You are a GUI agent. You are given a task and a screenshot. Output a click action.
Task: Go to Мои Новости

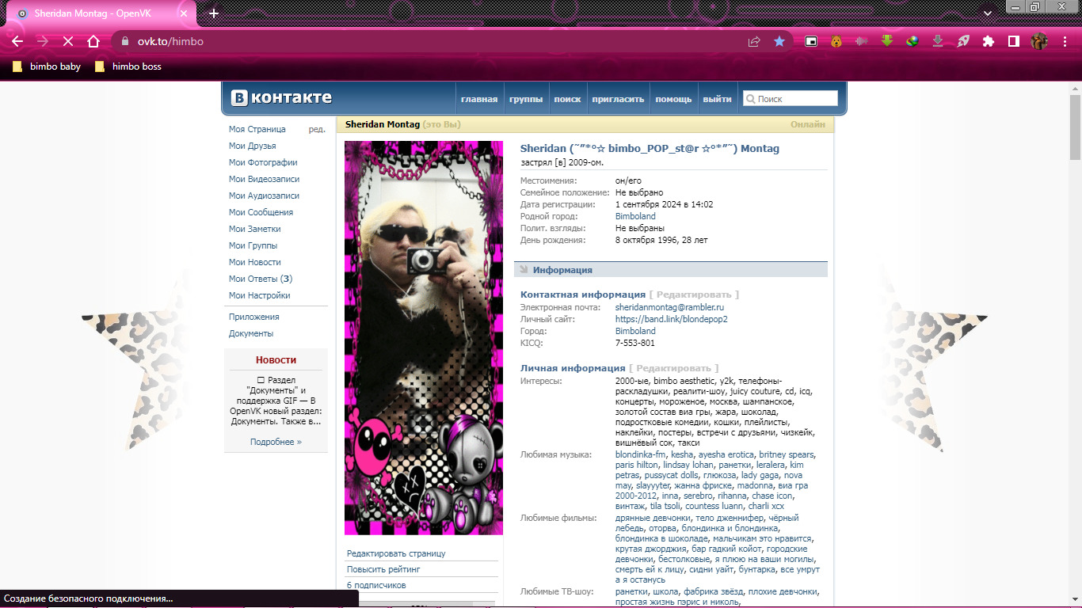(254, 262)
